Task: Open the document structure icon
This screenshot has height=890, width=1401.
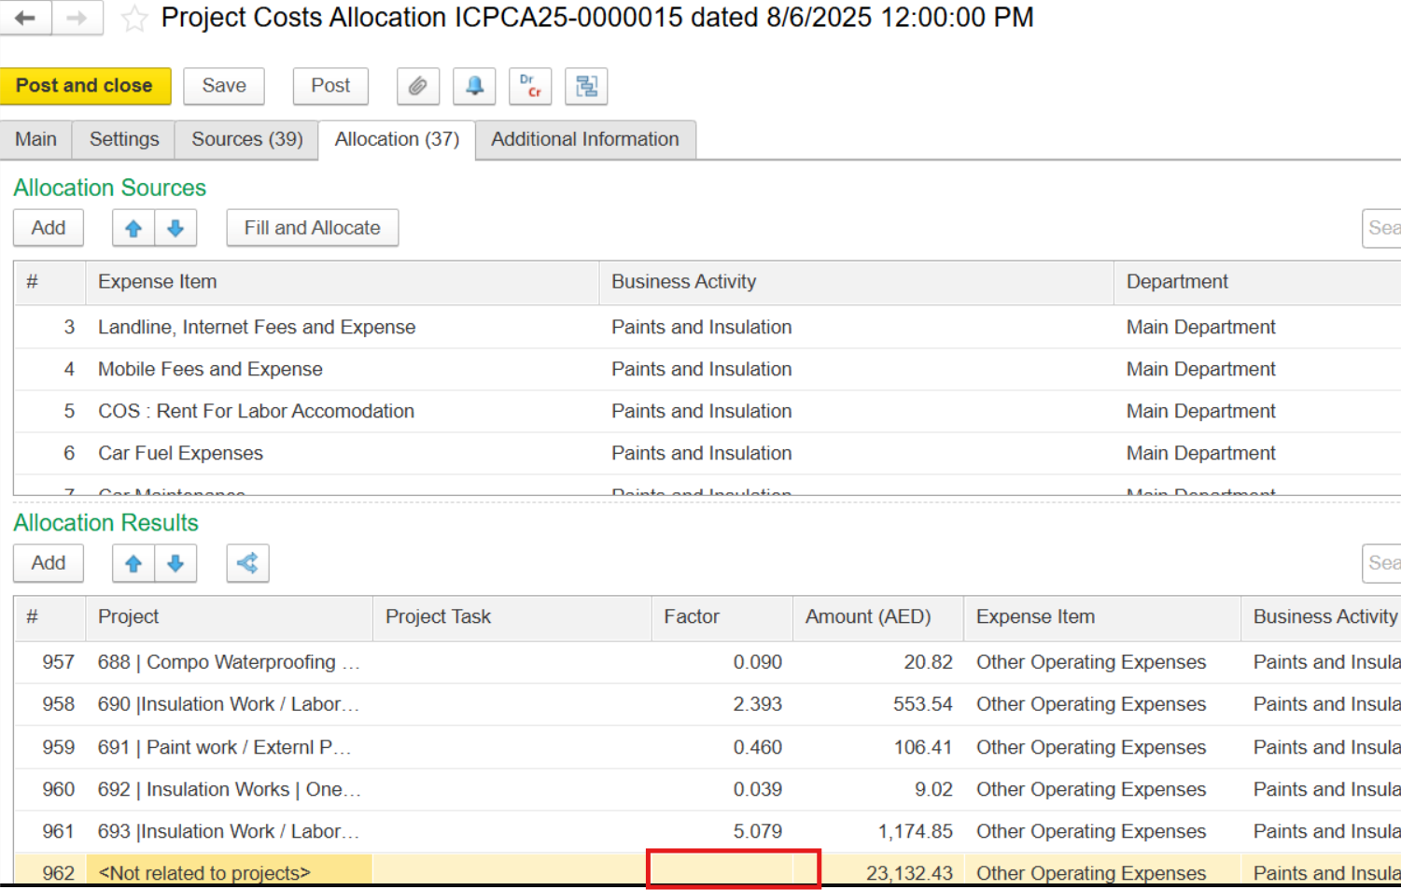Action: tap(586, 86)
